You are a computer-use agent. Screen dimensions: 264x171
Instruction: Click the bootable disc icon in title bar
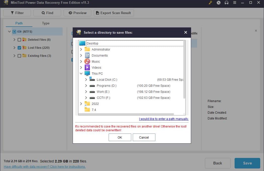(x=218, y=3)
